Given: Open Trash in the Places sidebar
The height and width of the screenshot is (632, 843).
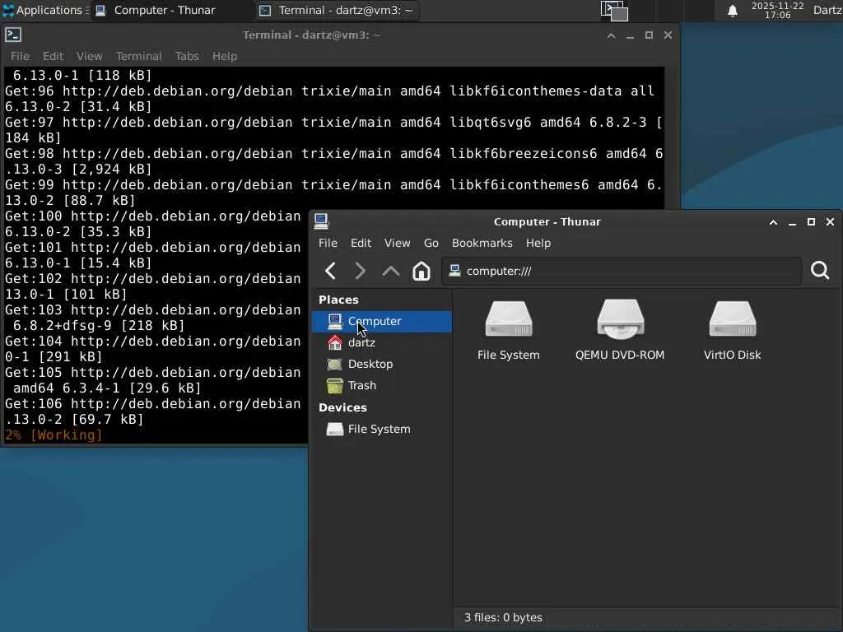Looking at the screenshot, I should pos(382,386).
